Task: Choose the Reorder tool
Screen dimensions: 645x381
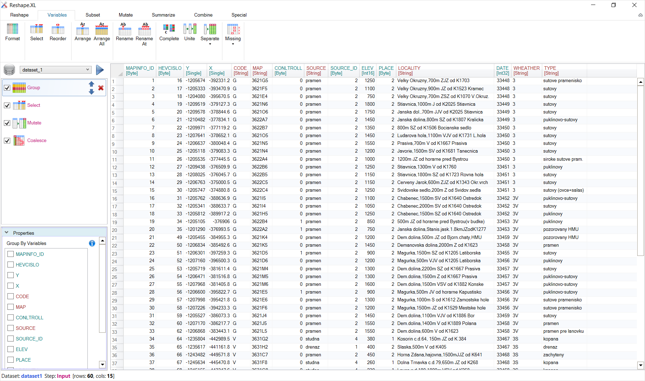Action: [58, 32]
